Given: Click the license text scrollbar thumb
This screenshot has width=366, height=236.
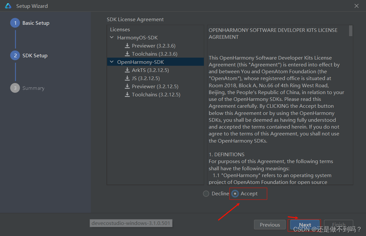Looking at the screenshot, I should pyautogui.click(x=351, y=31).
